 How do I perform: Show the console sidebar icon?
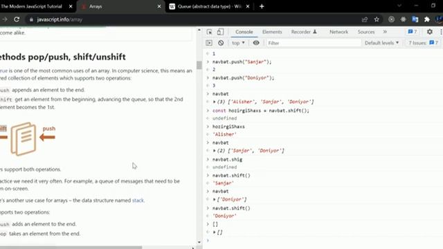(x=209, y=43)
